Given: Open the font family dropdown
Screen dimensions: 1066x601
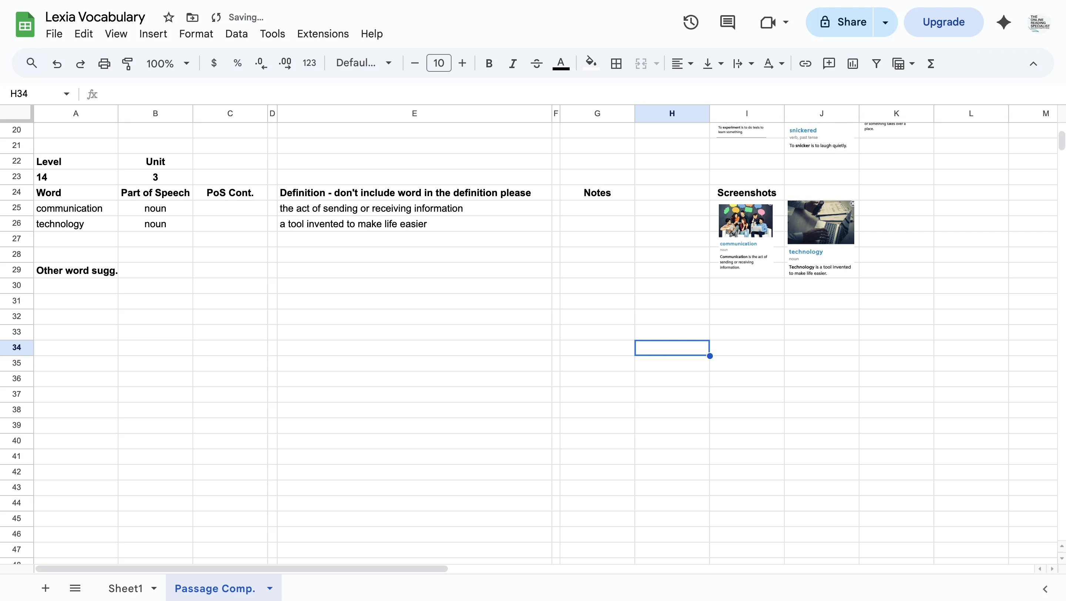Looking at the screenshot, I should click(x=363, y=63).
